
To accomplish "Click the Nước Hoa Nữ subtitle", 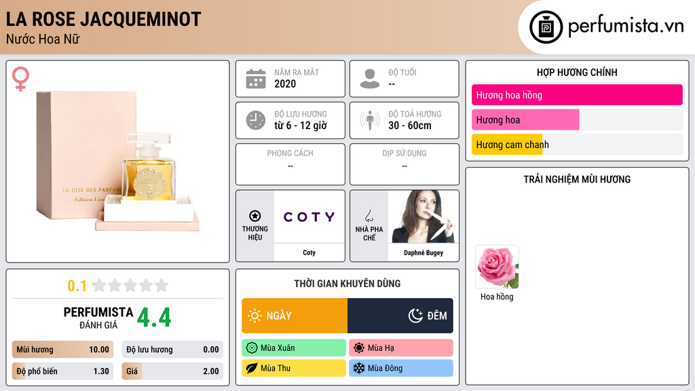I will [x=43, y=39].
